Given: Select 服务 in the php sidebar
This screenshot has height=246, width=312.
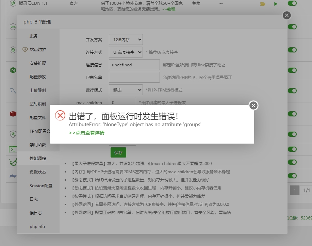Looking at the screenshot, I should tap(38, 36).
